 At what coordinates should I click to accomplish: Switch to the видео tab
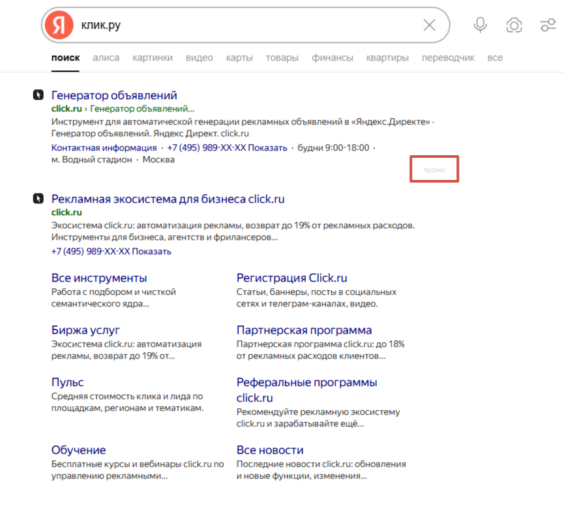199,57
